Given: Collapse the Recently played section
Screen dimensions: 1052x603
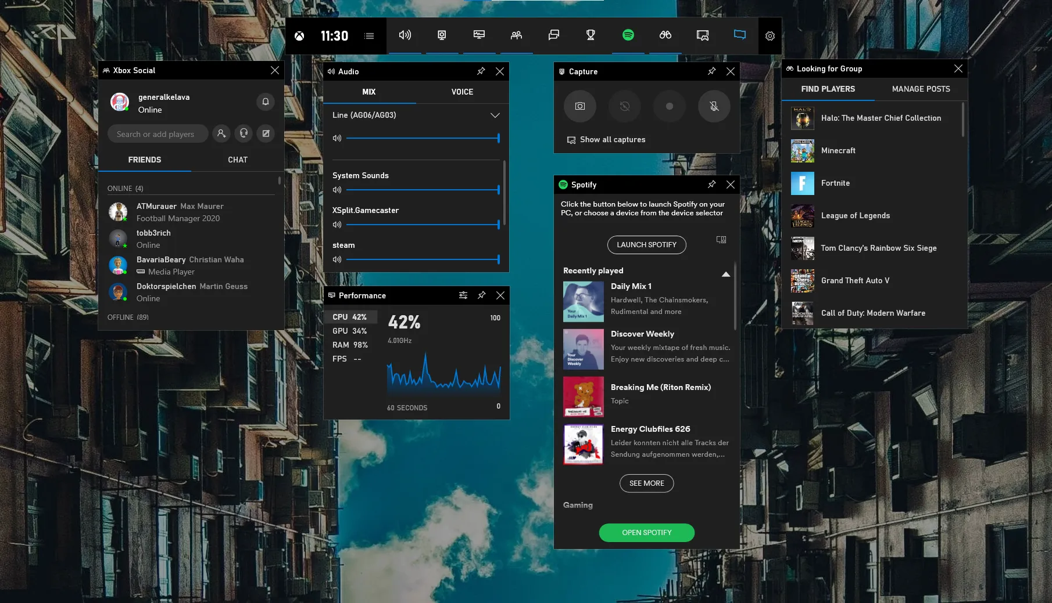Looking at the screenshot, I should point(726,274).
